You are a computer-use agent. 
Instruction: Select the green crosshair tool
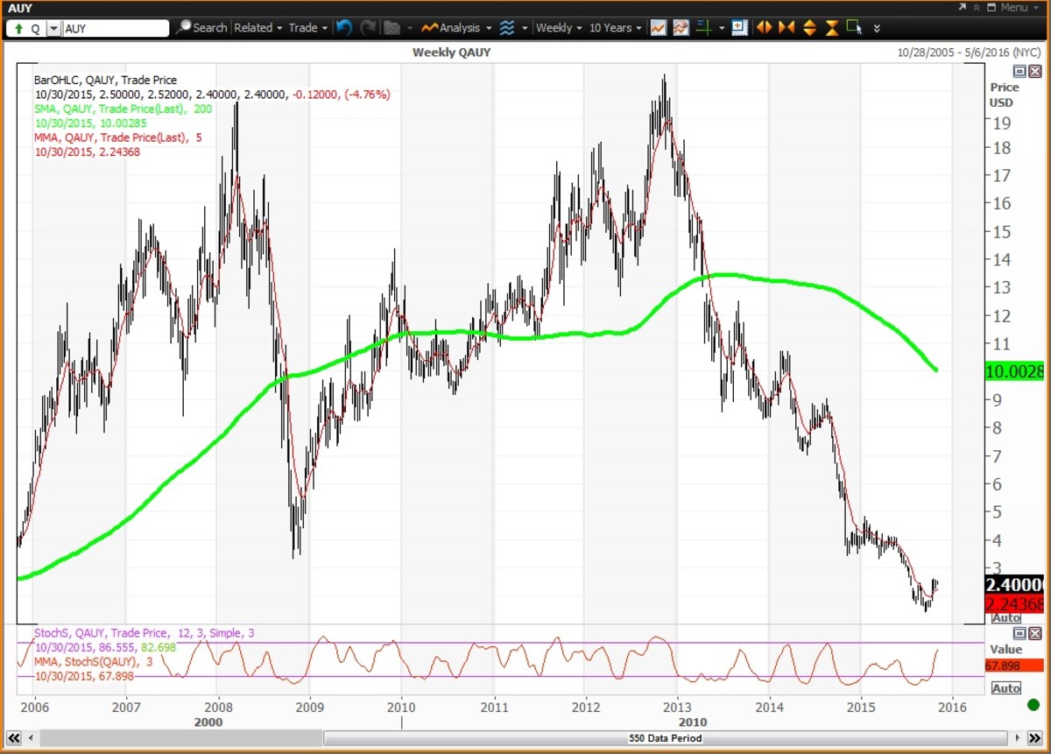pyautogui.click(x=703, y=28)
